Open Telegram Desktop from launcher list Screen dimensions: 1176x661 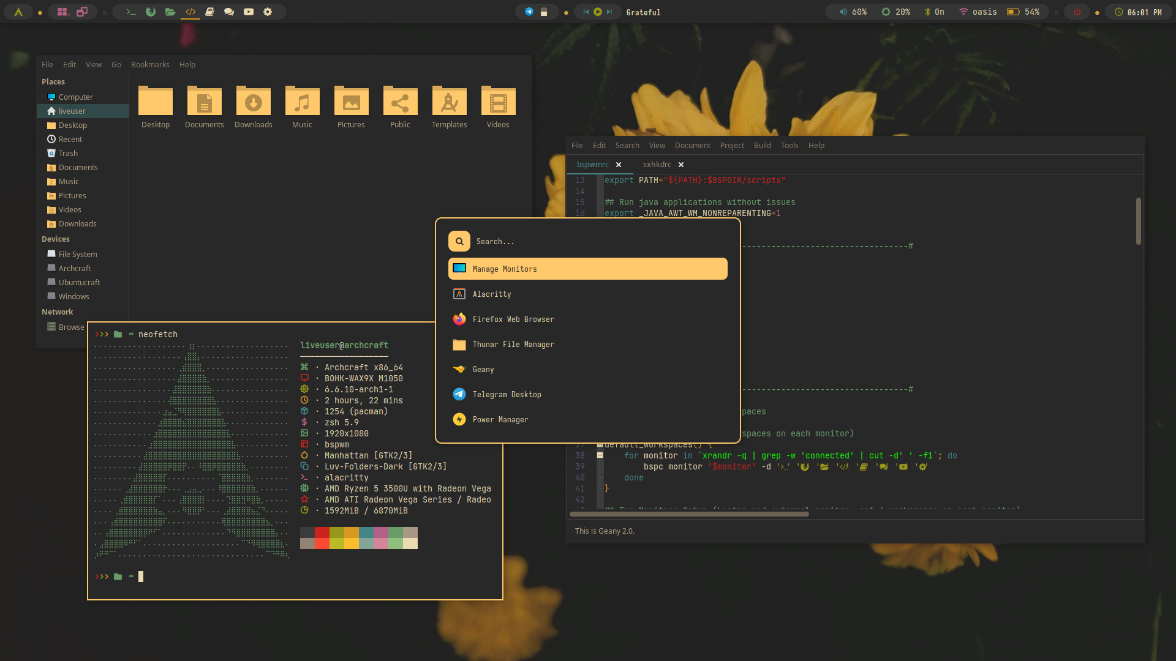[x=507, y=394]
